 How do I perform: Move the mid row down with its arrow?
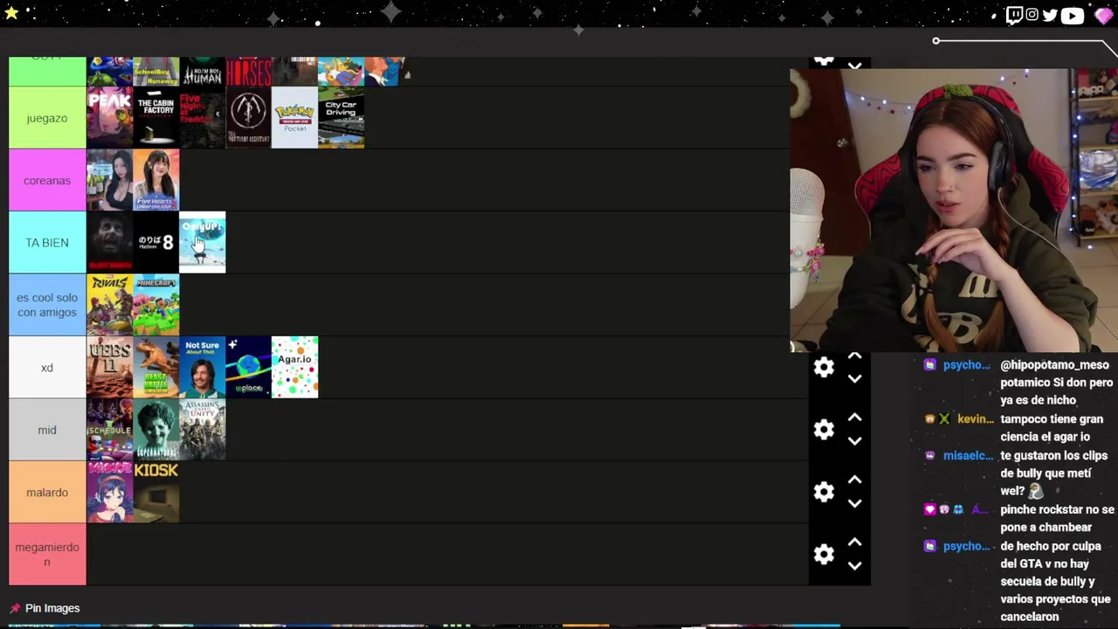(x=855, y=441)
